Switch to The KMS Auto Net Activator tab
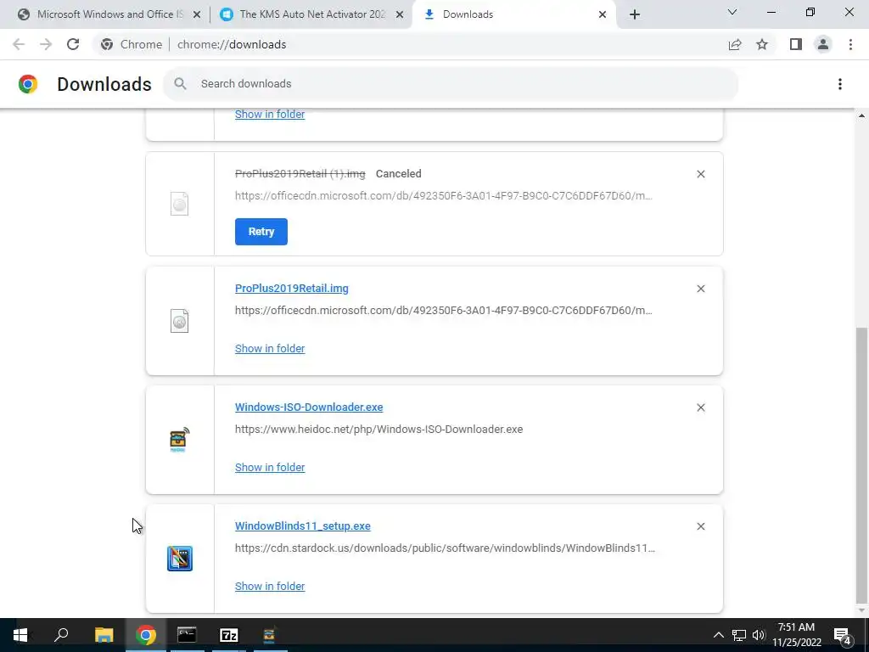The width and height of the screenshot is (869, 652). [312, 14]
